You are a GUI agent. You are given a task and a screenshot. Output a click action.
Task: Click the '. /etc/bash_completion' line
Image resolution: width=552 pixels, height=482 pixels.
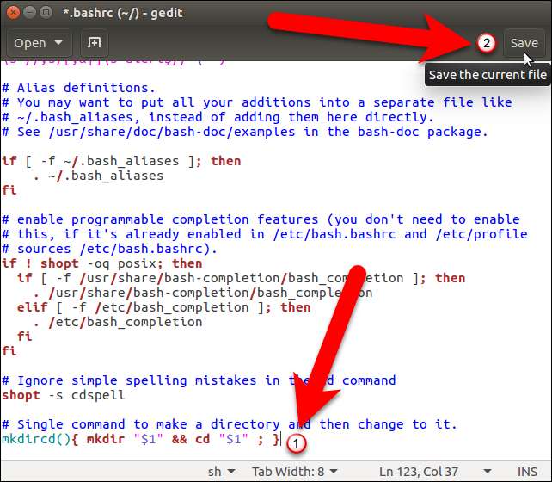[118, 322]
